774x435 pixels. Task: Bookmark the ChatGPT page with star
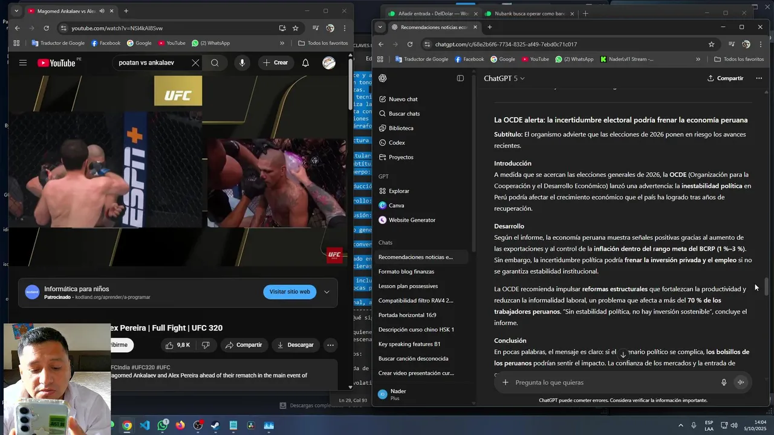click(711, 44)
